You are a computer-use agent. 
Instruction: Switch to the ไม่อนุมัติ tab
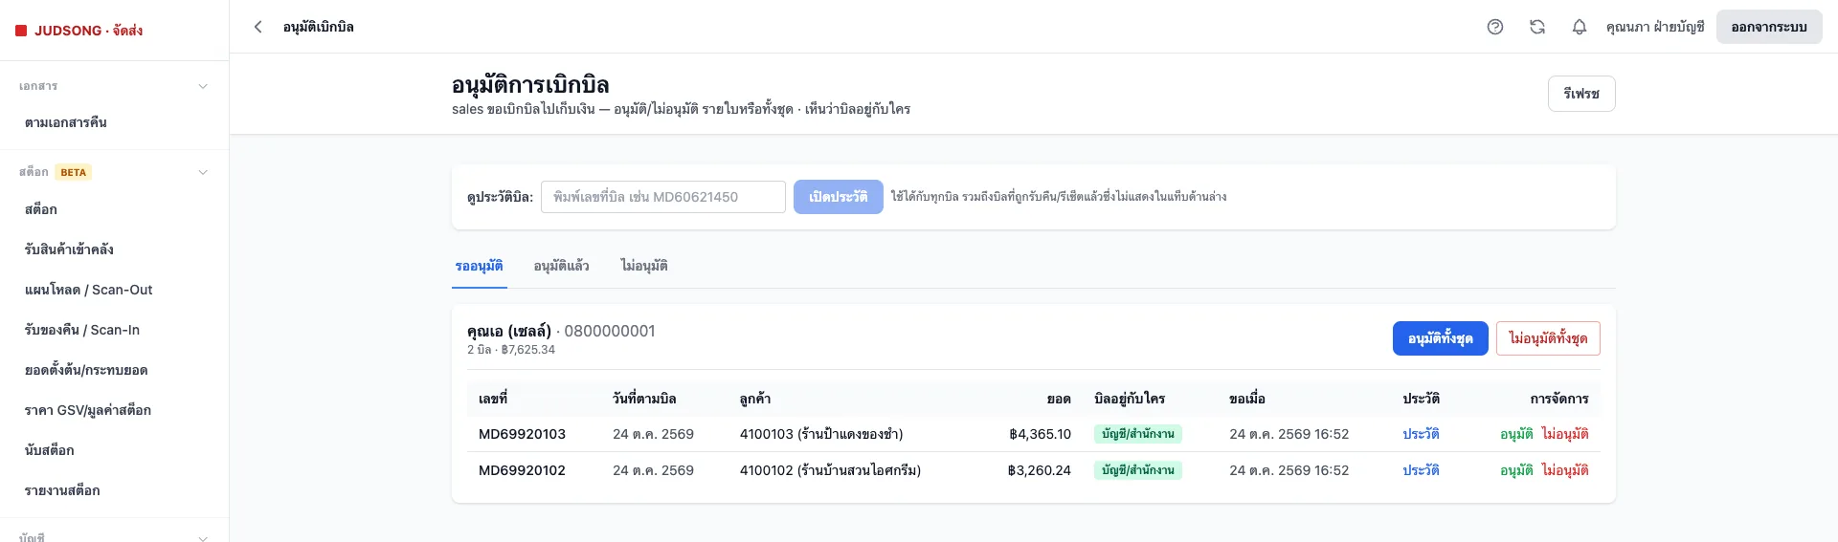[644, 266]
